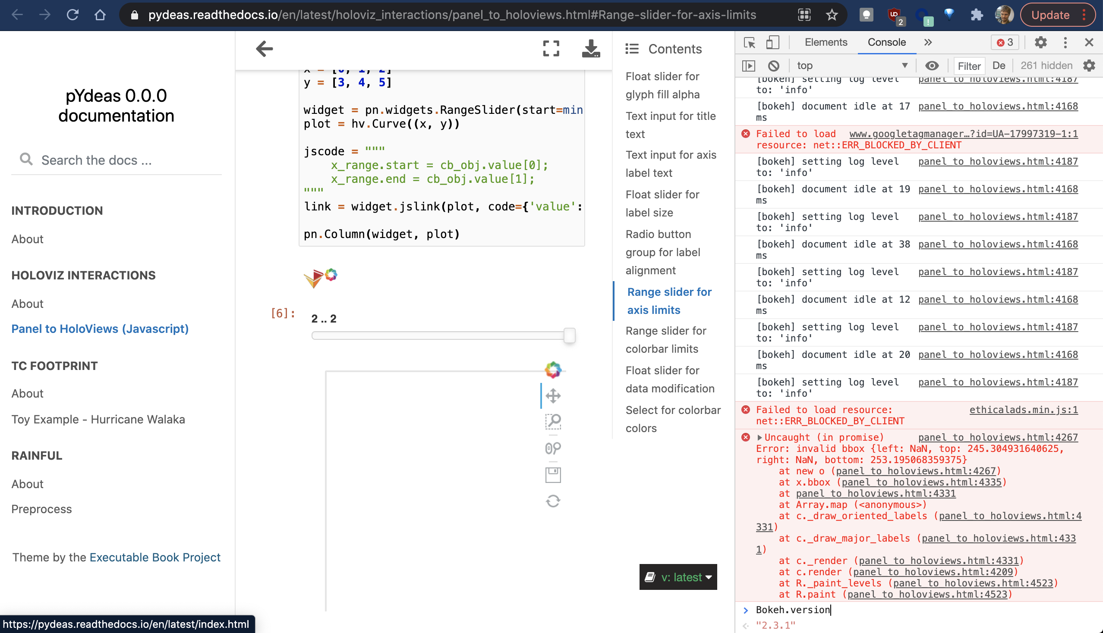Click the Bokeh Save plot tool
Image resolution: width=1103 pixels, height=633 pixels.
click(553, 475)
